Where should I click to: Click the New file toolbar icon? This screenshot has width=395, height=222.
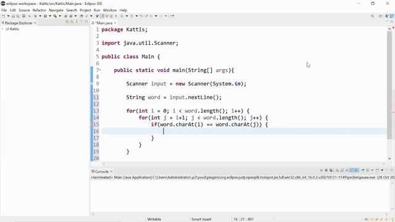pyautogui.click(x=3, y=16)
